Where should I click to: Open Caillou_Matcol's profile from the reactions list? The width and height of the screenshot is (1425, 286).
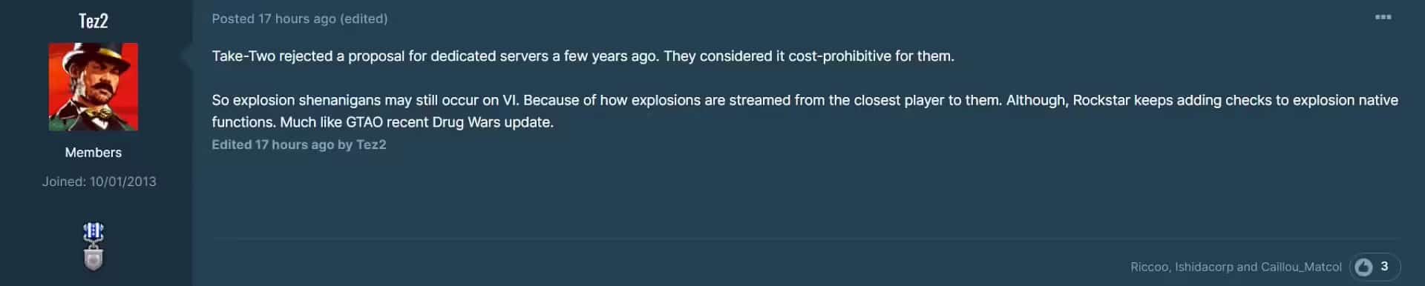coord(1301,267)
